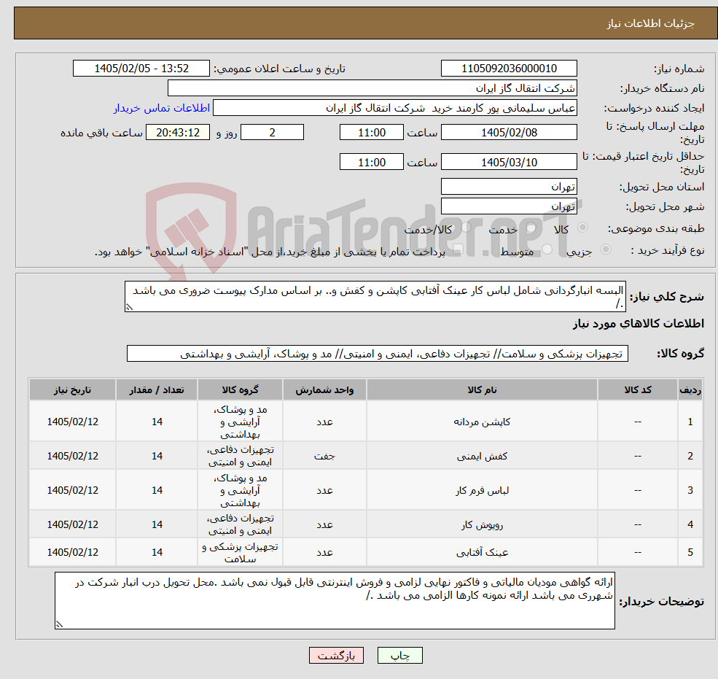Click the اطلاعات کالاهای مورد نیاز heading
The width and height of the screenshot is (718, 679).
639,324
